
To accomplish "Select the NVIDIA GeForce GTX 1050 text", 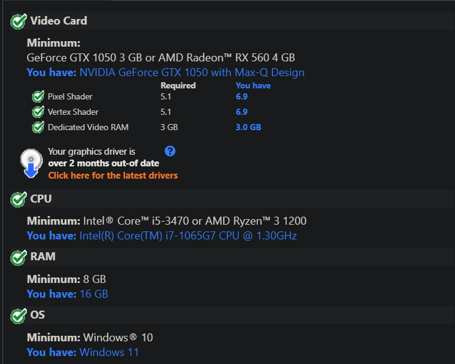I will (192, 72).
